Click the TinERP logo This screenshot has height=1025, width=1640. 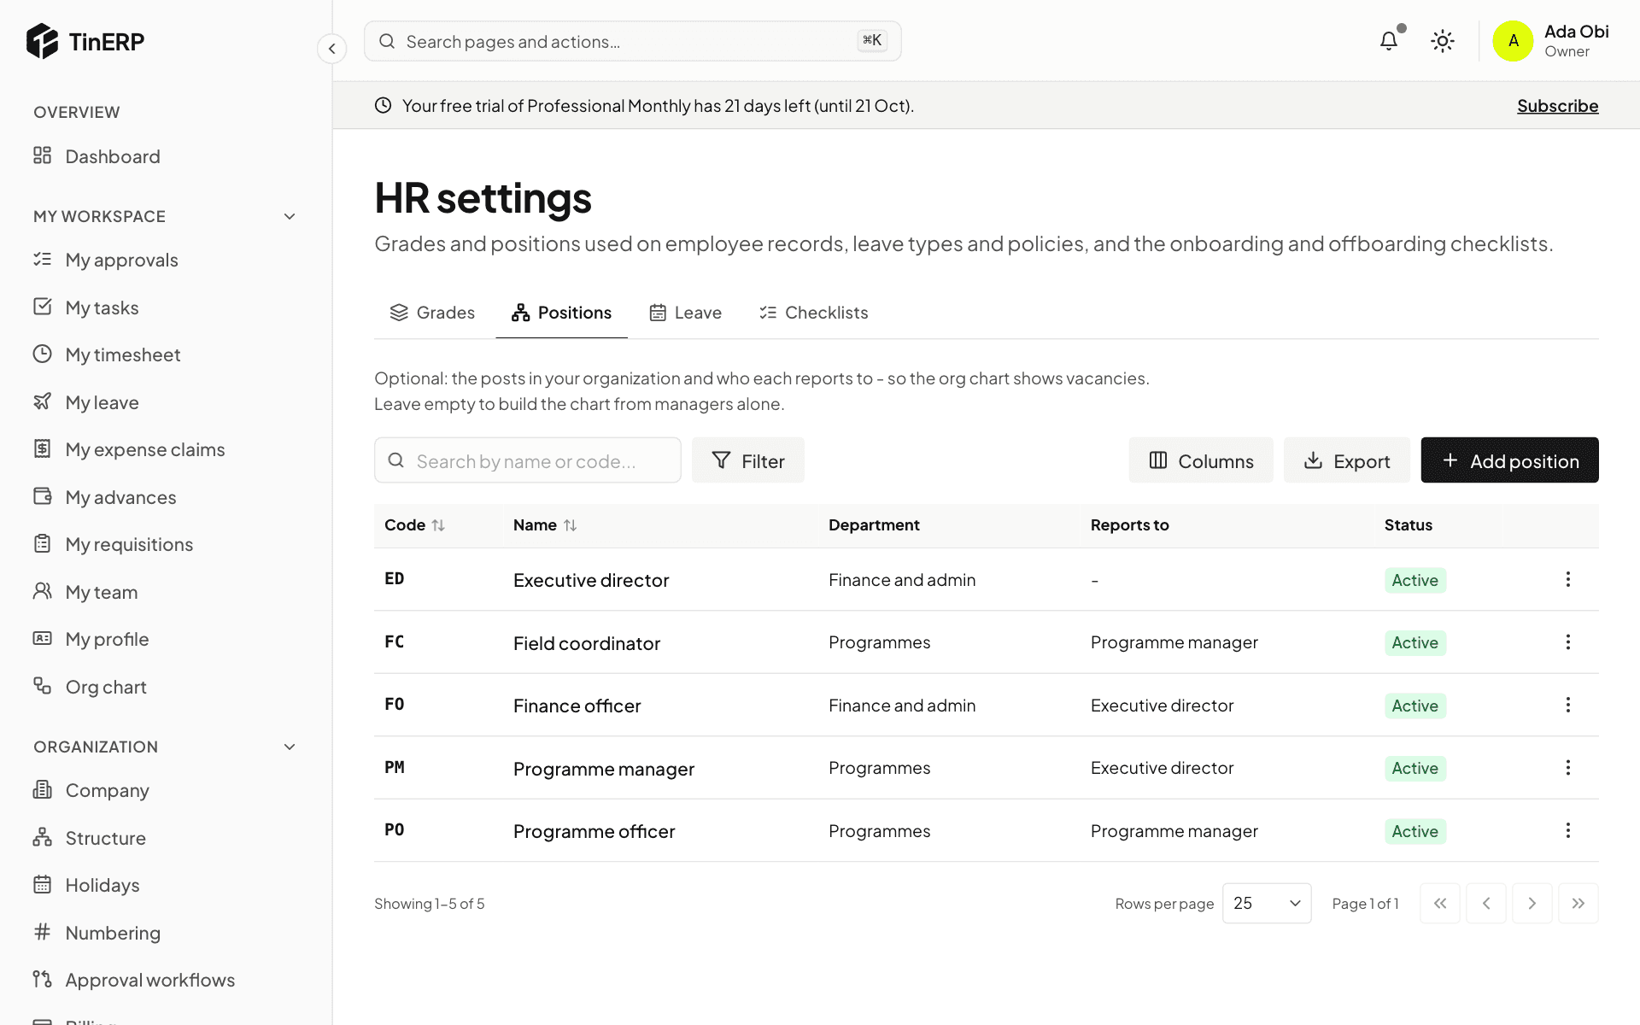(85, 41)
